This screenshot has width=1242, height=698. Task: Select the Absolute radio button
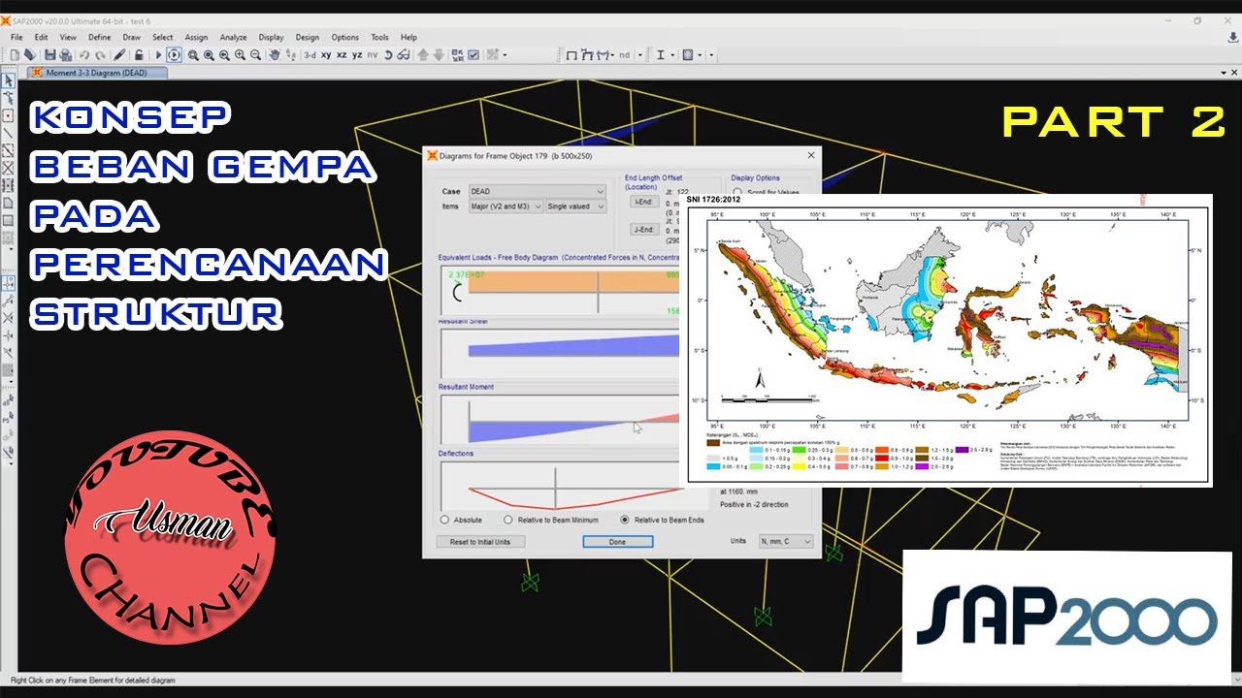click(x=445, y=520)
